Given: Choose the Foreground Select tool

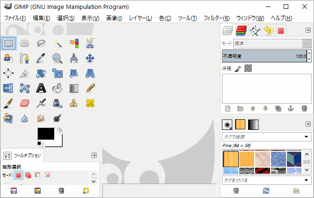Looking at the screenshot, I should (x=8, y=58).
